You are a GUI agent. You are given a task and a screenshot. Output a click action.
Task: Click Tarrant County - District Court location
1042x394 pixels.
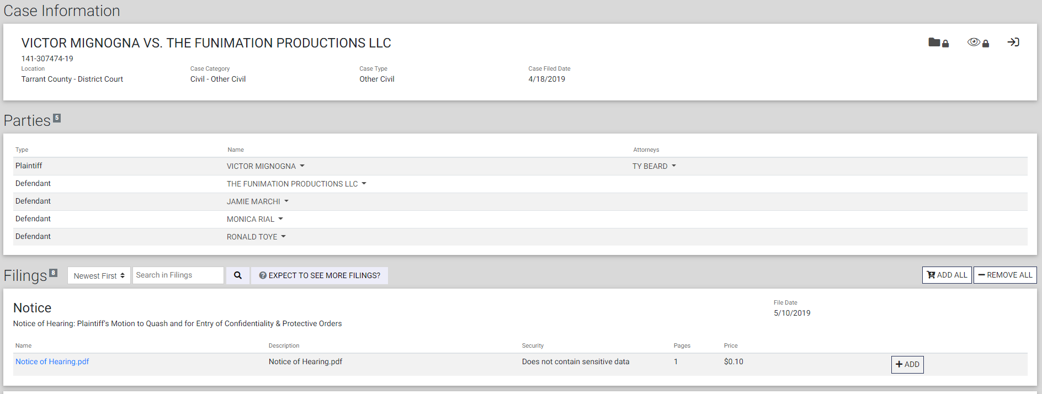point(72,79)
